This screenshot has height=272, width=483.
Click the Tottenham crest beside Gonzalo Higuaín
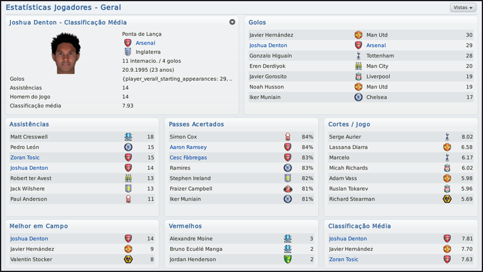click(x=358, y=55)
